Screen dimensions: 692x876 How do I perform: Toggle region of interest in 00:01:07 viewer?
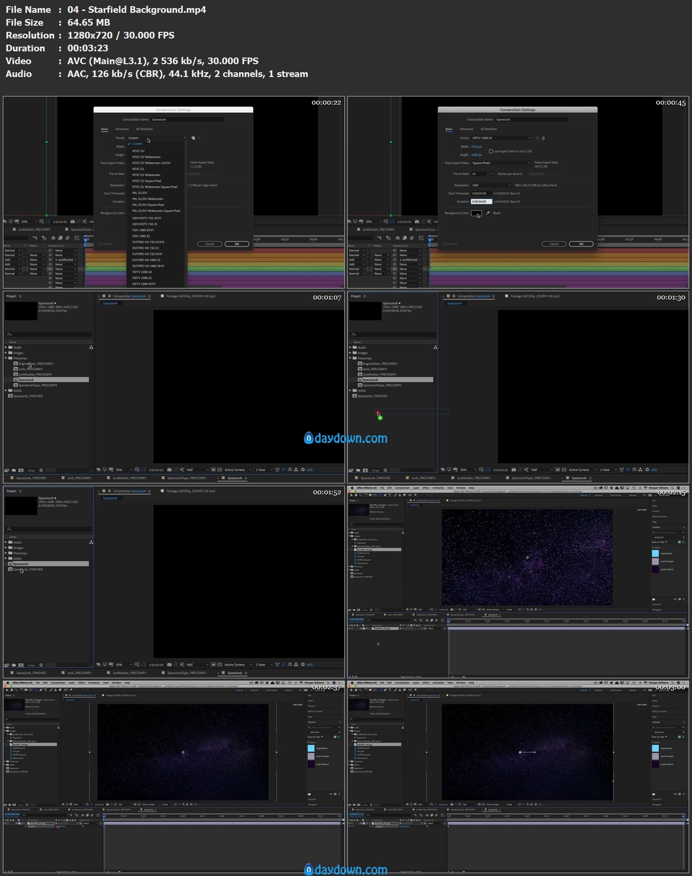(x=213, y=470)
